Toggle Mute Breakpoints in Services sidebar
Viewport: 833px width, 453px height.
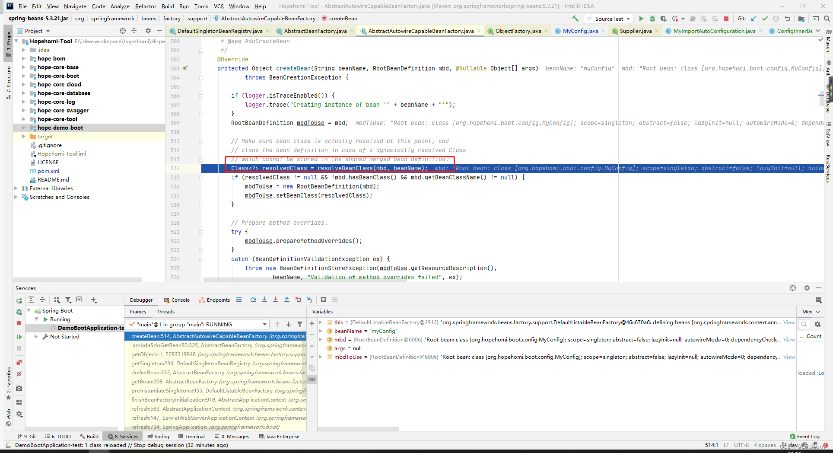click(x=19, y=374)
